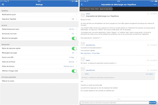
Task: Open Mac App Store - Forum Mac link
Action: (90, 53)
